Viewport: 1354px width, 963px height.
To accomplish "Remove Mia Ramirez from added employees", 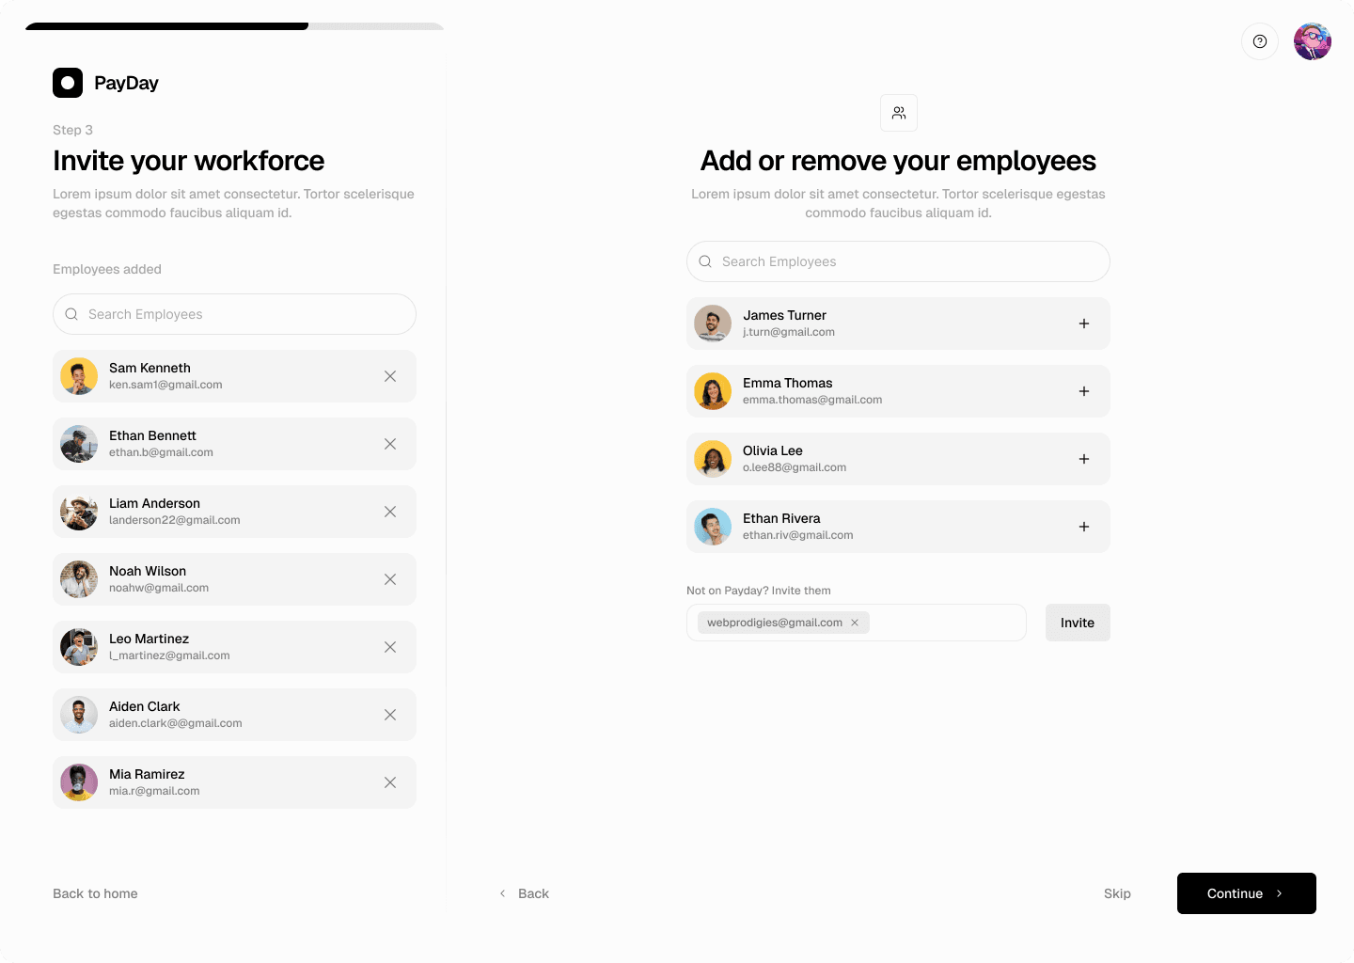I will click(x=390, y=782).
